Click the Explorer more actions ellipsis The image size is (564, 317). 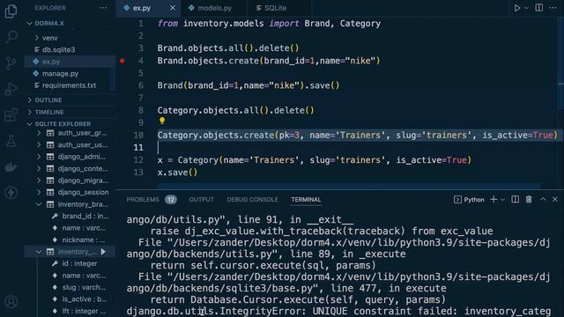coord(103,8)
